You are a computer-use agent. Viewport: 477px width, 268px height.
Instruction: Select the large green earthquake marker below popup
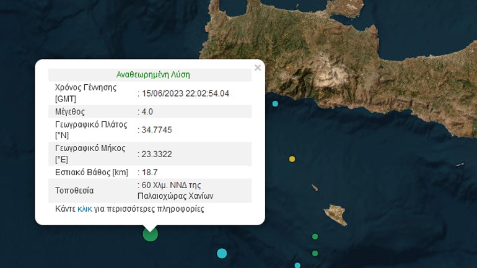coord(151,234)
